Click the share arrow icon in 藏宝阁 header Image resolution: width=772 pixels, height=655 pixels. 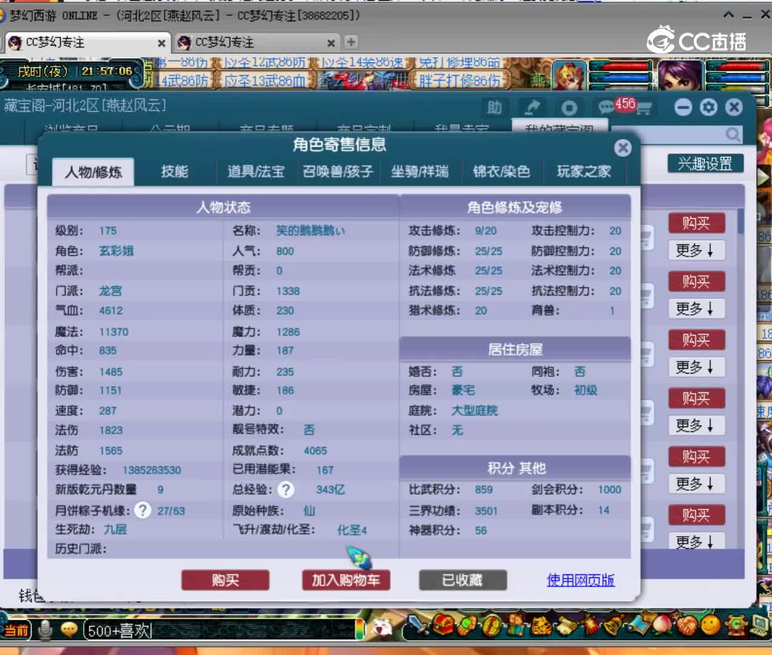point(532,108)
